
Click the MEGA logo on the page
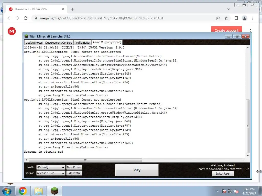(x=12, y=31)
